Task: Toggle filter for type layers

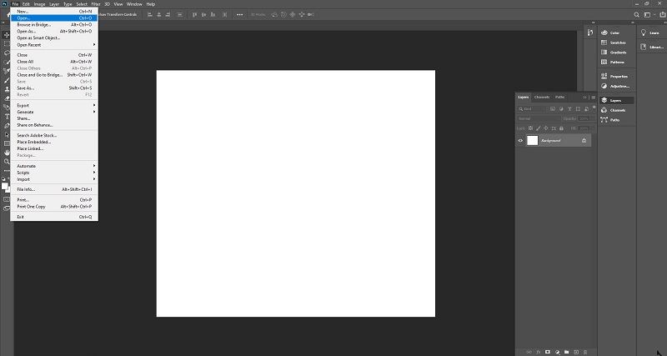Action: pyautogui.click(x=569, y=109)
